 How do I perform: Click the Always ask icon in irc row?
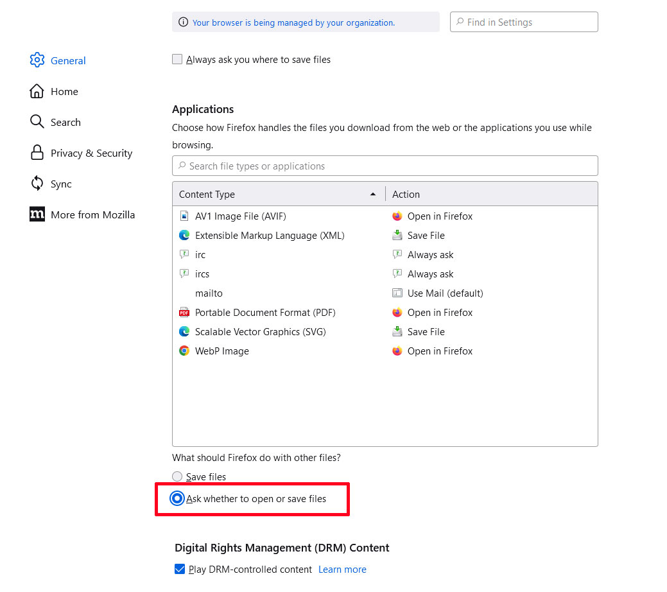pos(397,254)
